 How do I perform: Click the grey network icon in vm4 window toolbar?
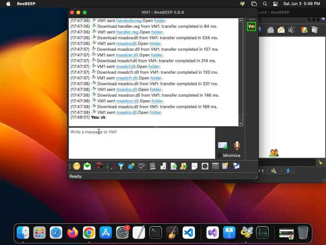(x=292, y=30)
